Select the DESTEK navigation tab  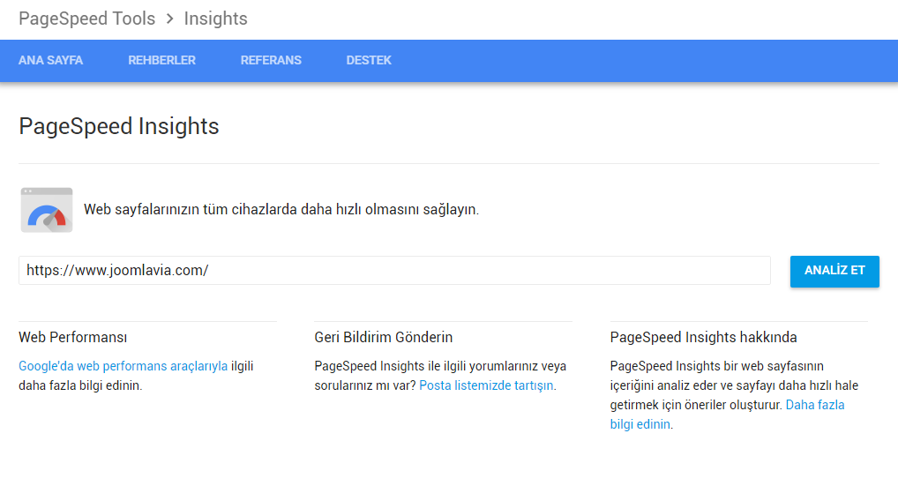[x=369, y=61]
